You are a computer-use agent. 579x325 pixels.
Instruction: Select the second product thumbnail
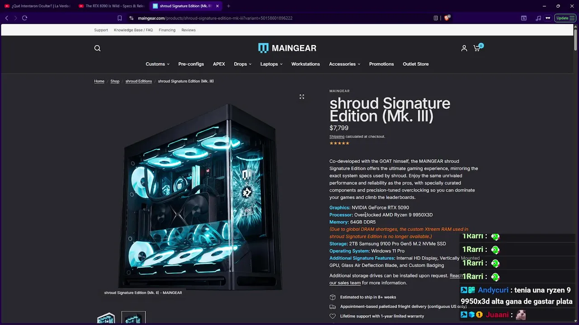(x=133, y=318)
